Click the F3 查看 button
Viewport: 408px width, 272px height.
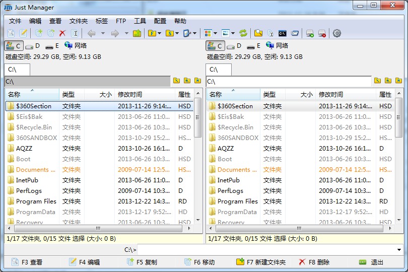(x=27, y=262)
